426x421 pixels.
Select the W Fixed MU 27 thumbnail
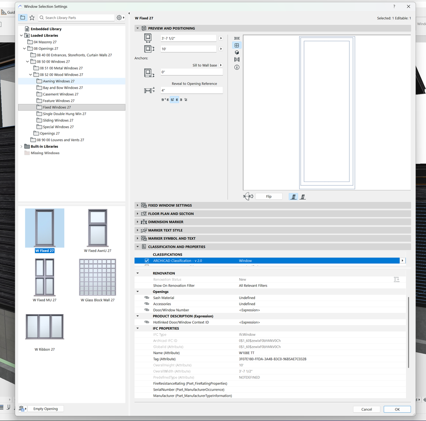click(x=44, y=277)
